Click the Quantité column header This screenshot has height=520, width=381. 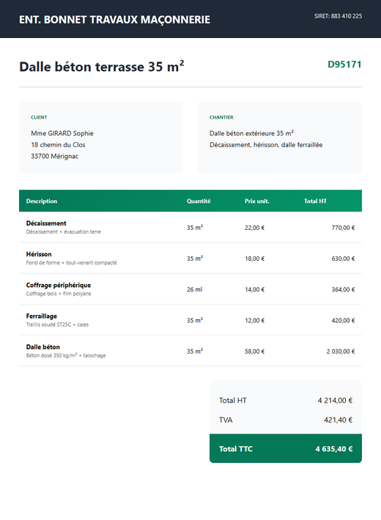point(199,201)
